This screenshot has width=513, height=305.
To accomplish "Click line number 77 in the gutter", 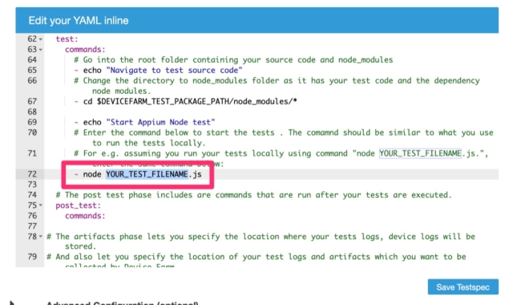I will [32, 226].
